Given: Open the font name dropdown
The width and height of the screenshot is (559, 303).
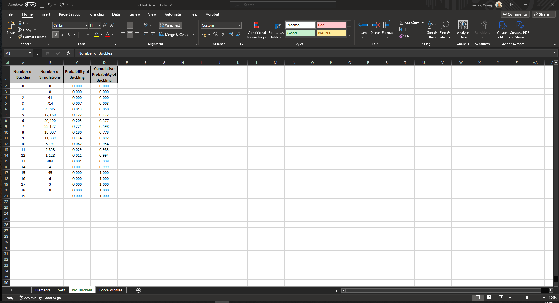Looking at the screenshot, I should [86, 25].
